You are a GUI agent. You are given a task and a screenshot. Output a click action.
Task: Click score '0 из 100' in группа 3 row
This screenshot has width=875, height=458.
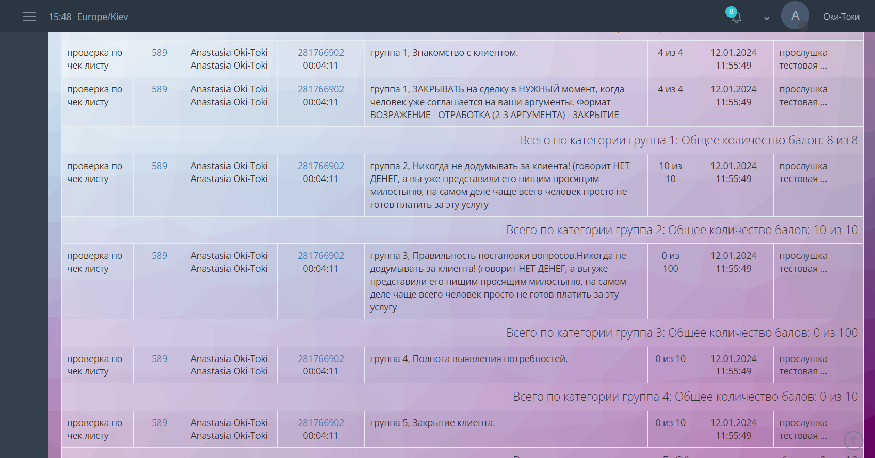click(670, 262)
